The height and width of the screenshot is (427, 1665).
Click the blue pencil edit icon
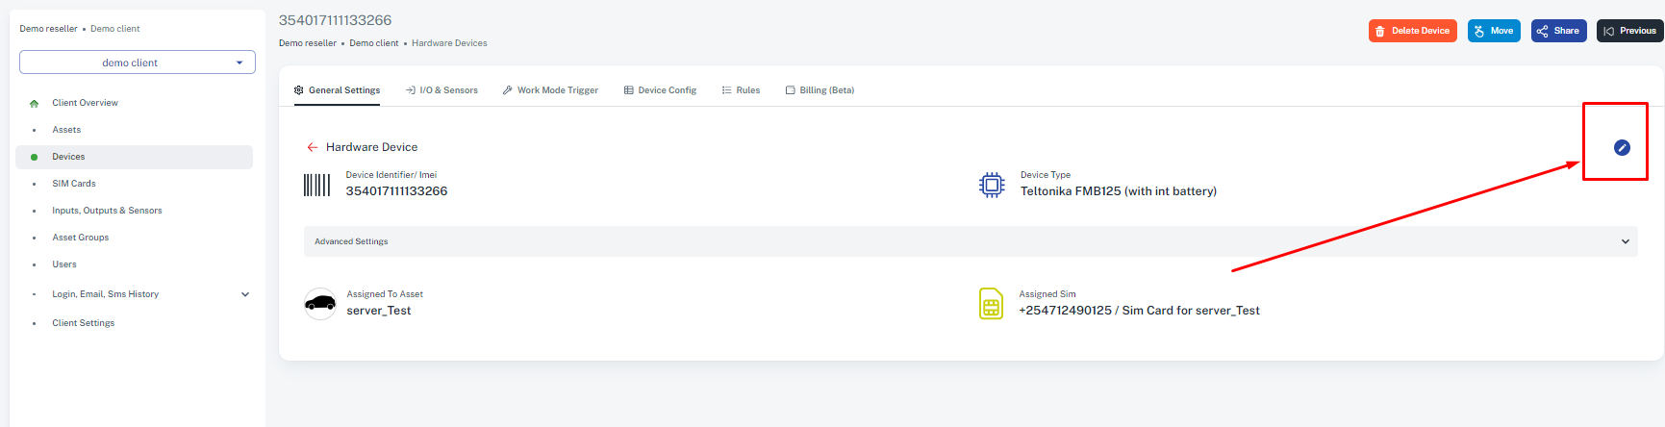tap(1622, 147)
